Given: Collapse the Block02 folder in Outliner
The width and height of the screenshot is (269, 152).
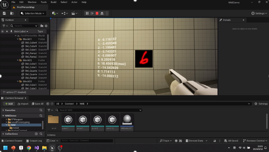Looking at the screenshot, I should [18, 60].
